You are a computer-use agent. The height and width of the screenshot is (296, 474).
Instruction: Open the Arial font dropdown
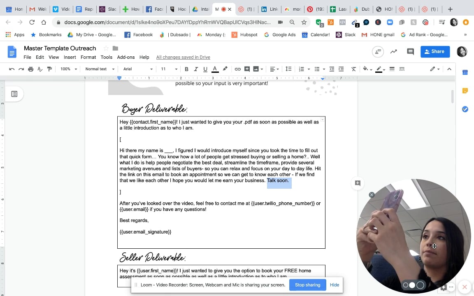coord(138,69)
